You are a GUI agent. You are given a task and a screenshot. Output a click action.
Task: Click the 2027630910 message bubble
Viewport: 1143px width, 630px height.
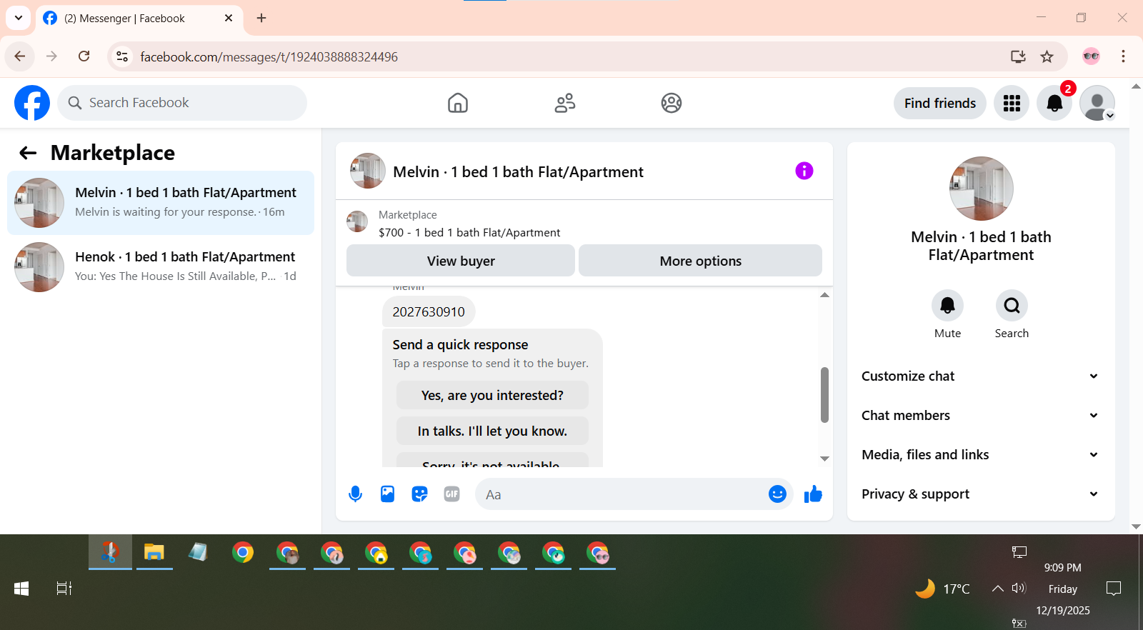(x=429, y=311)
